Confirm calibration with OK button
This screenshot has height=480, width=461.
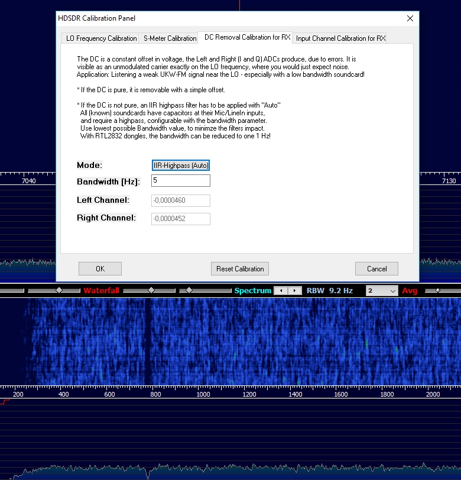point(100,269)
